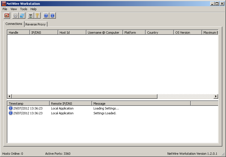The height and width of the screenshot is (157, 226).
Task: Click the red game controller toolbar icon
Action: 7,16
